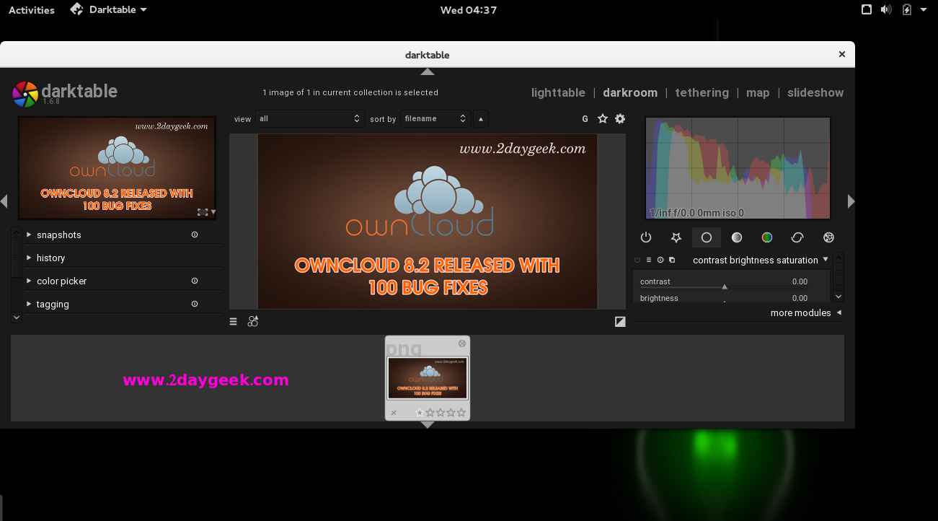Reject image with filmstrip x mark
938x521 pixels.
point(394,413)
